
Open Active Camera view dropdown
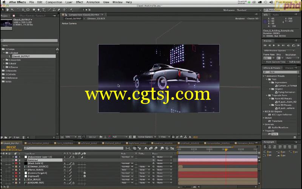tap(146, 137)
